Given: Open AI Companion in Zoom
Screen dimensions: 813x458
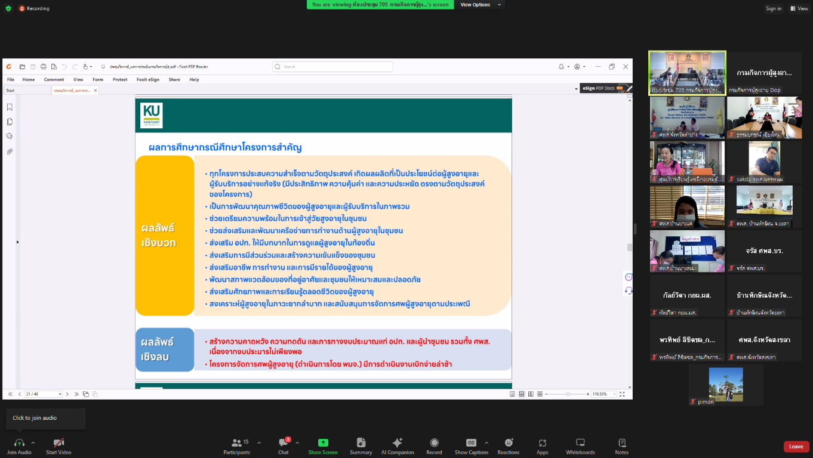Looking at the screenshot, I should pos(398,446).
